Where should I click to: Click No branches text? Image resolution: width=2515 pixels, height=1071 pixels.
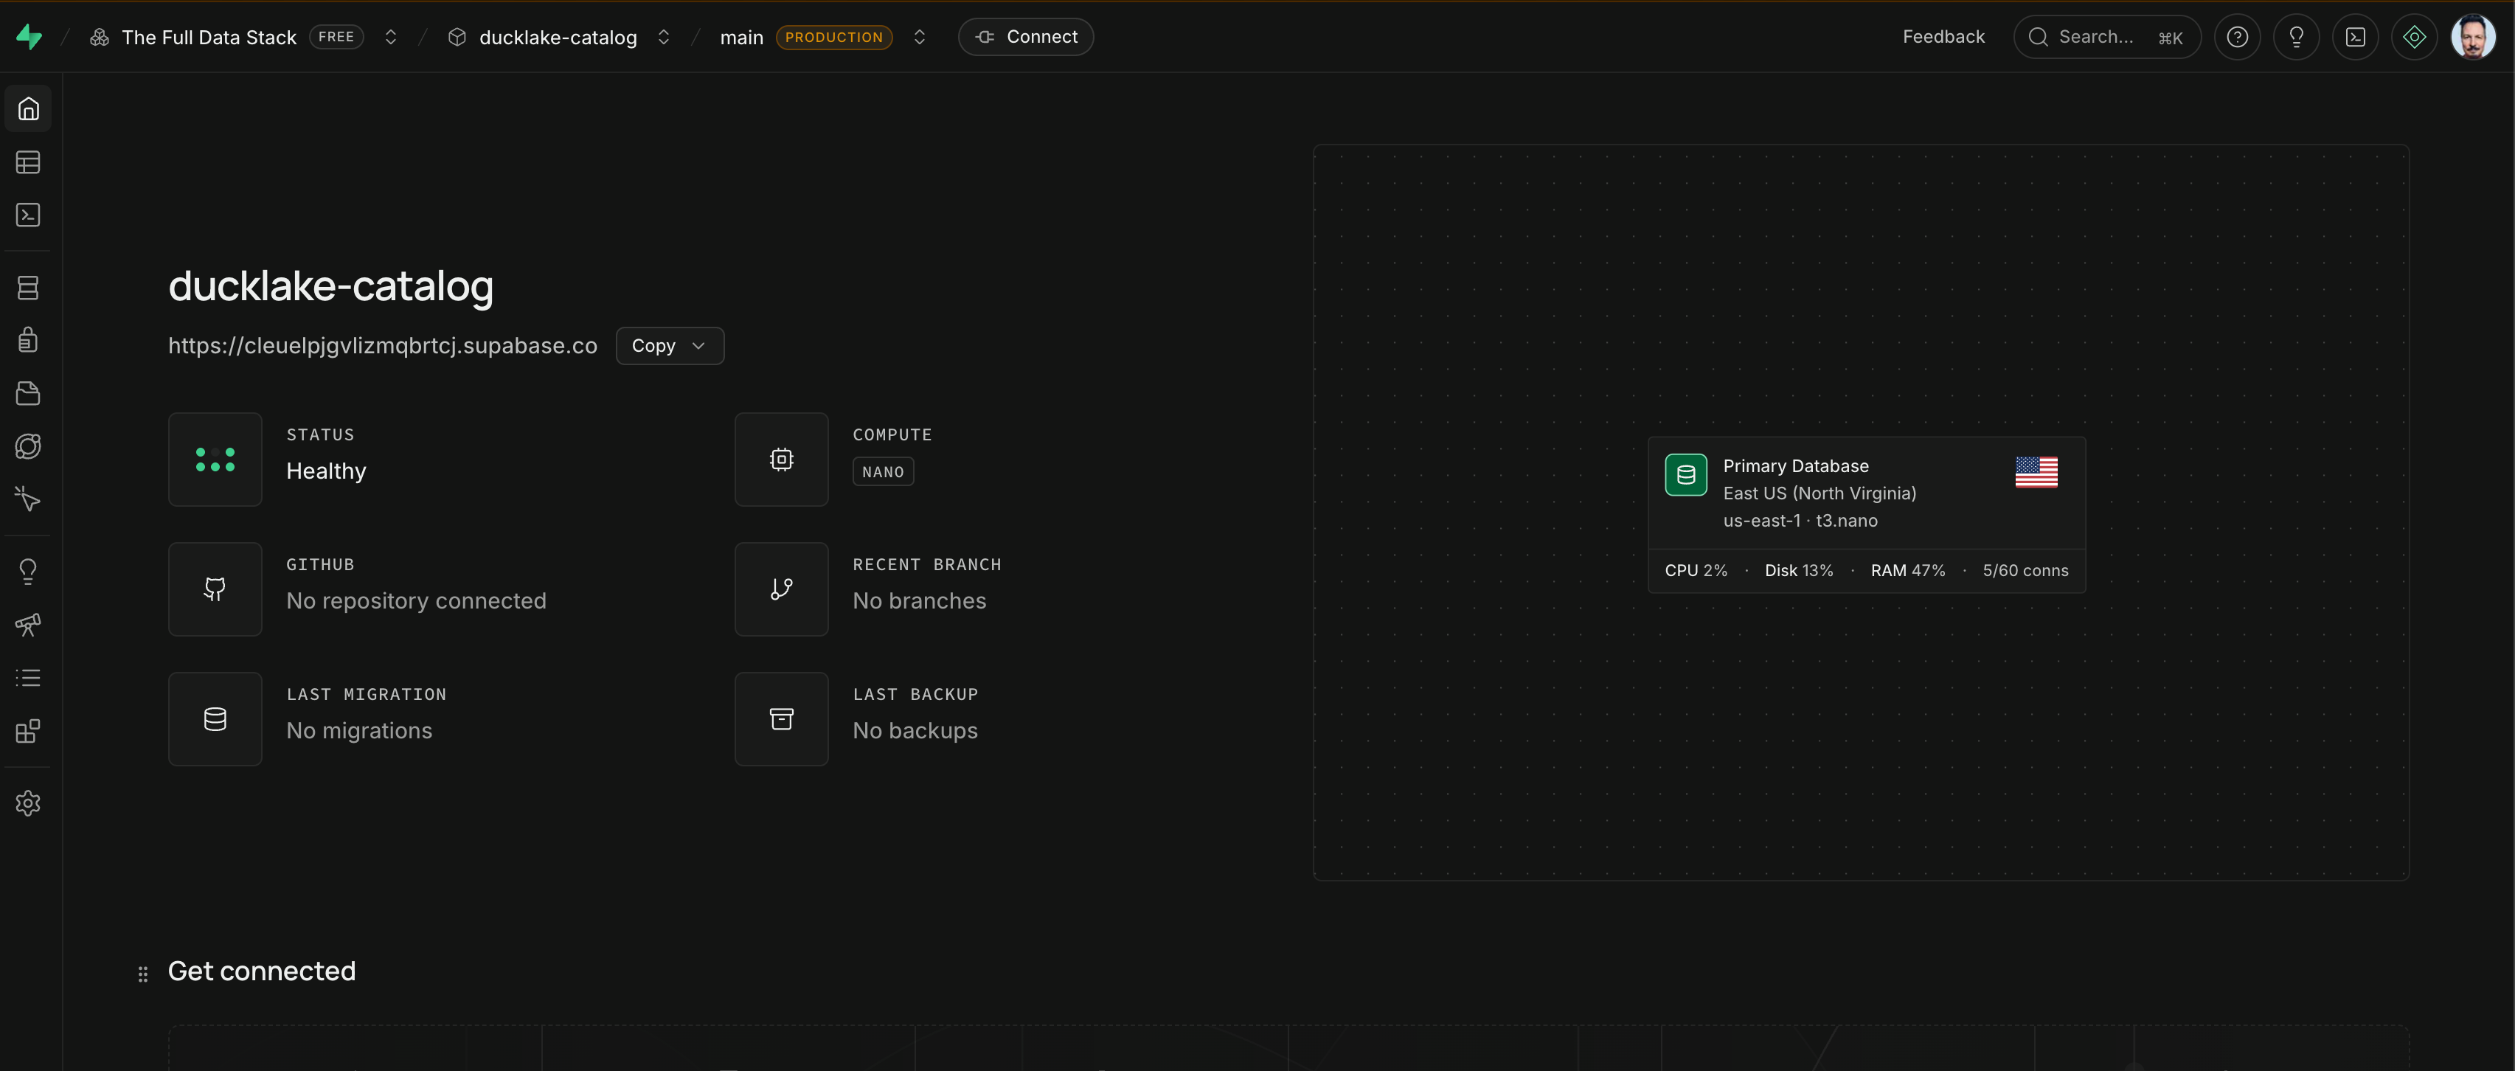coord(920,601)
